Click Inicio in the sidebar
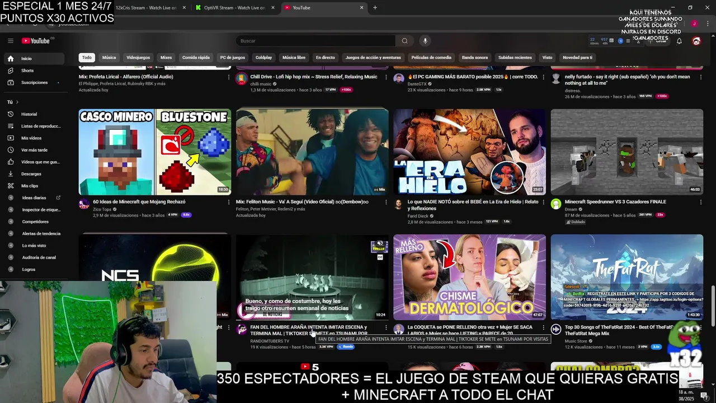Screen dimensions: 716x403 (34, 58)
